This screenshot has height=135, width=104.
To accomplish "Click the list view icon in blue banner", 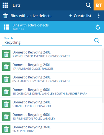I will click(6, 27).
